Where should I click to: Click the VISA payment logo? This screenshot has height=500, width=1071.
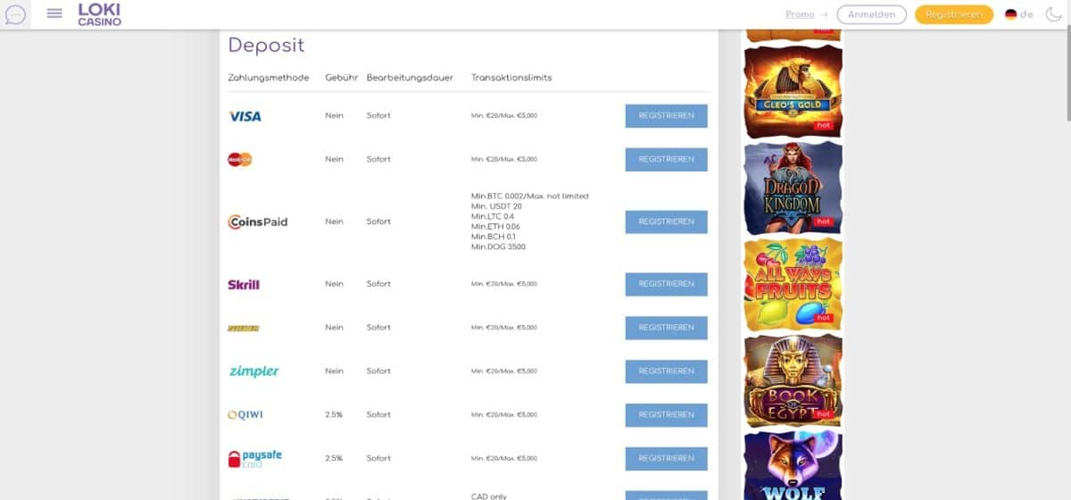[245, 116]
